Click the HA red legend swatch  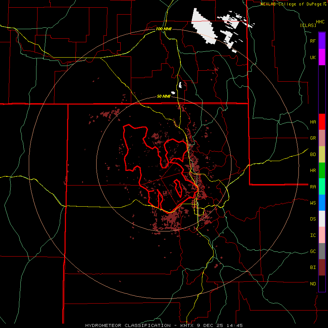322,122
